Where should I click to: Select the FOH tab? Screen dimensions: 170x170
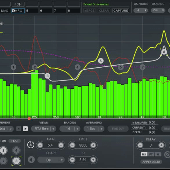pos(18,4)
